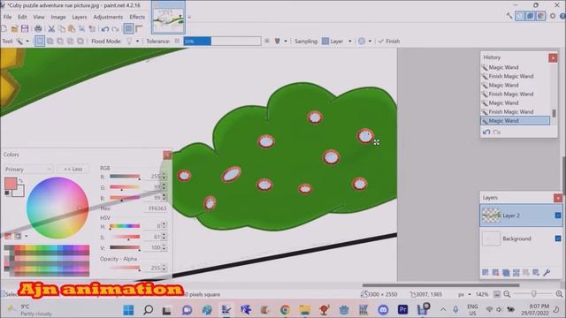Image resolution: width=566 pixels, height=318 pixels.
Task: Click the Redo arrow in toolbar
Action: pos(116,28)
